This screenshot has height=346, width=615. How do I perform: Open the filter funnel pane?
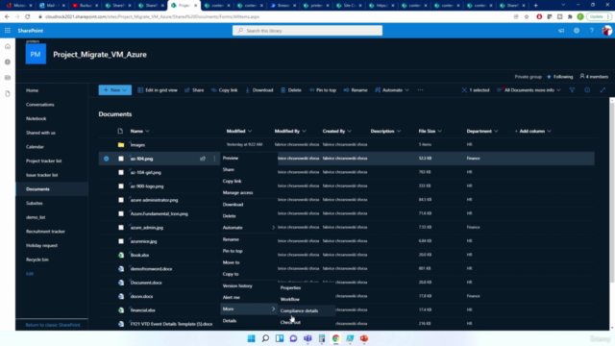click(572, 90)
